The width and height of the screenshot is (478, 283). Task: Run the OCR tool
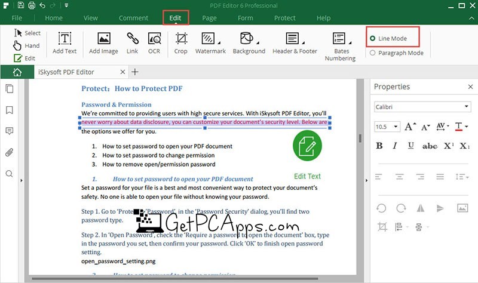pos(154,43)
